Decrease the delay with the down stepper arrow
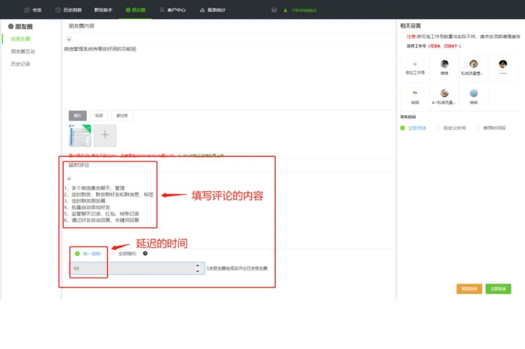This screenshot has height=349, width=525. click(x=197, y=270)
